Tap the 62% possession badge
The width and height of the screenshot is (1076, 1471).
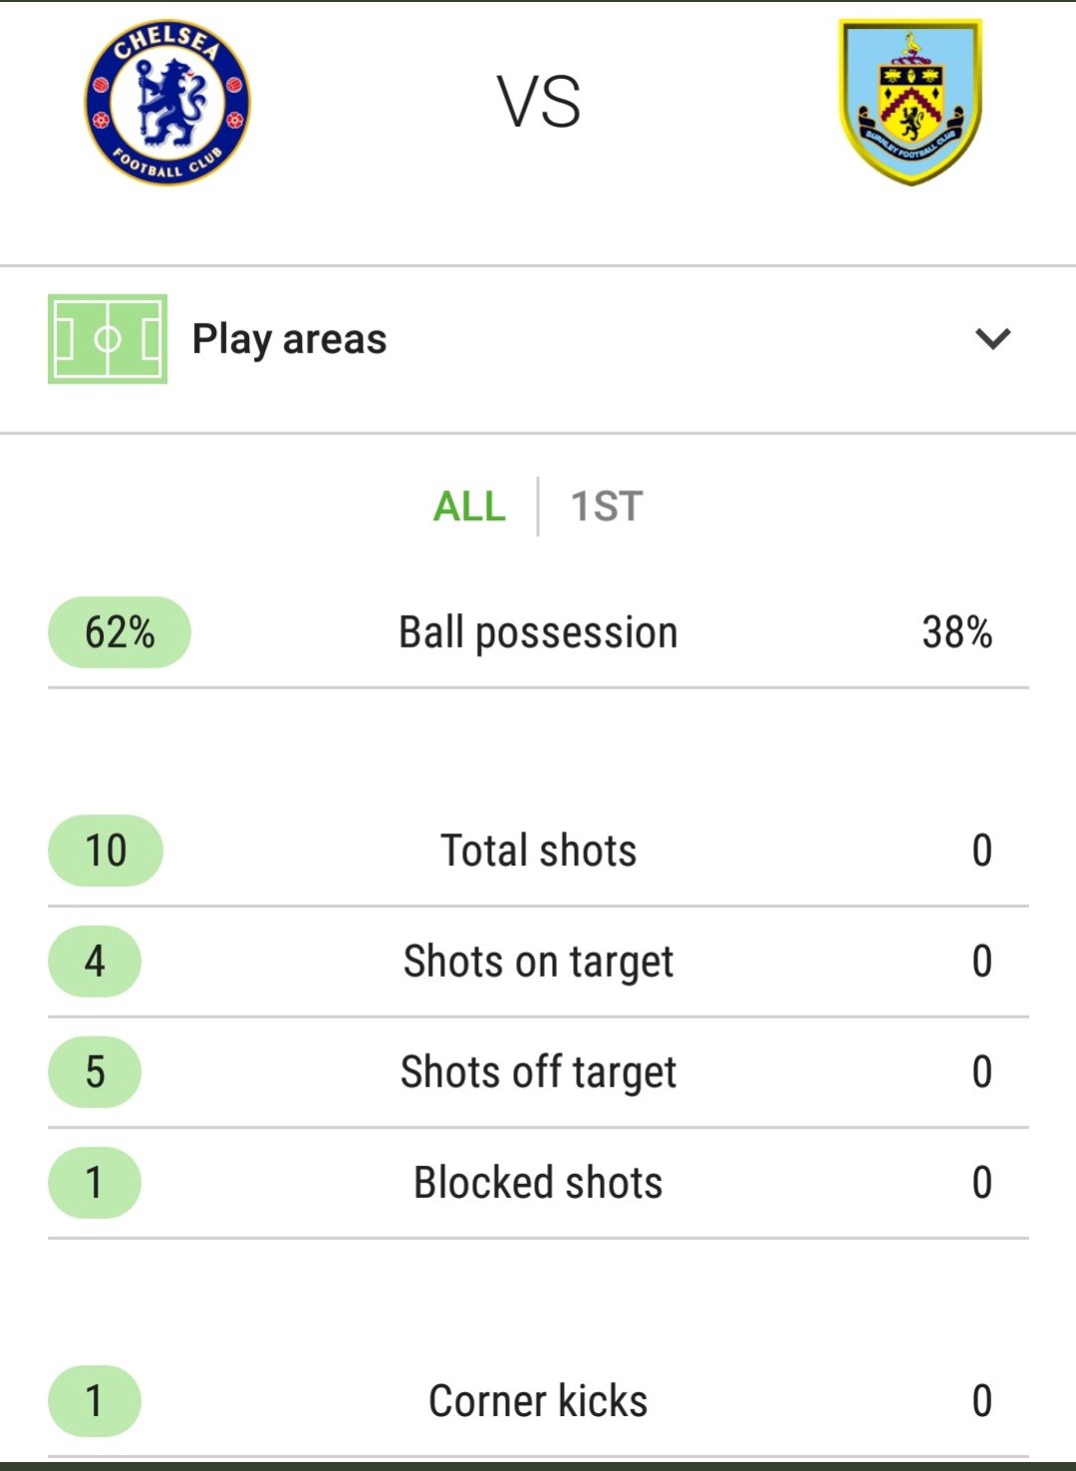[120, 632]
